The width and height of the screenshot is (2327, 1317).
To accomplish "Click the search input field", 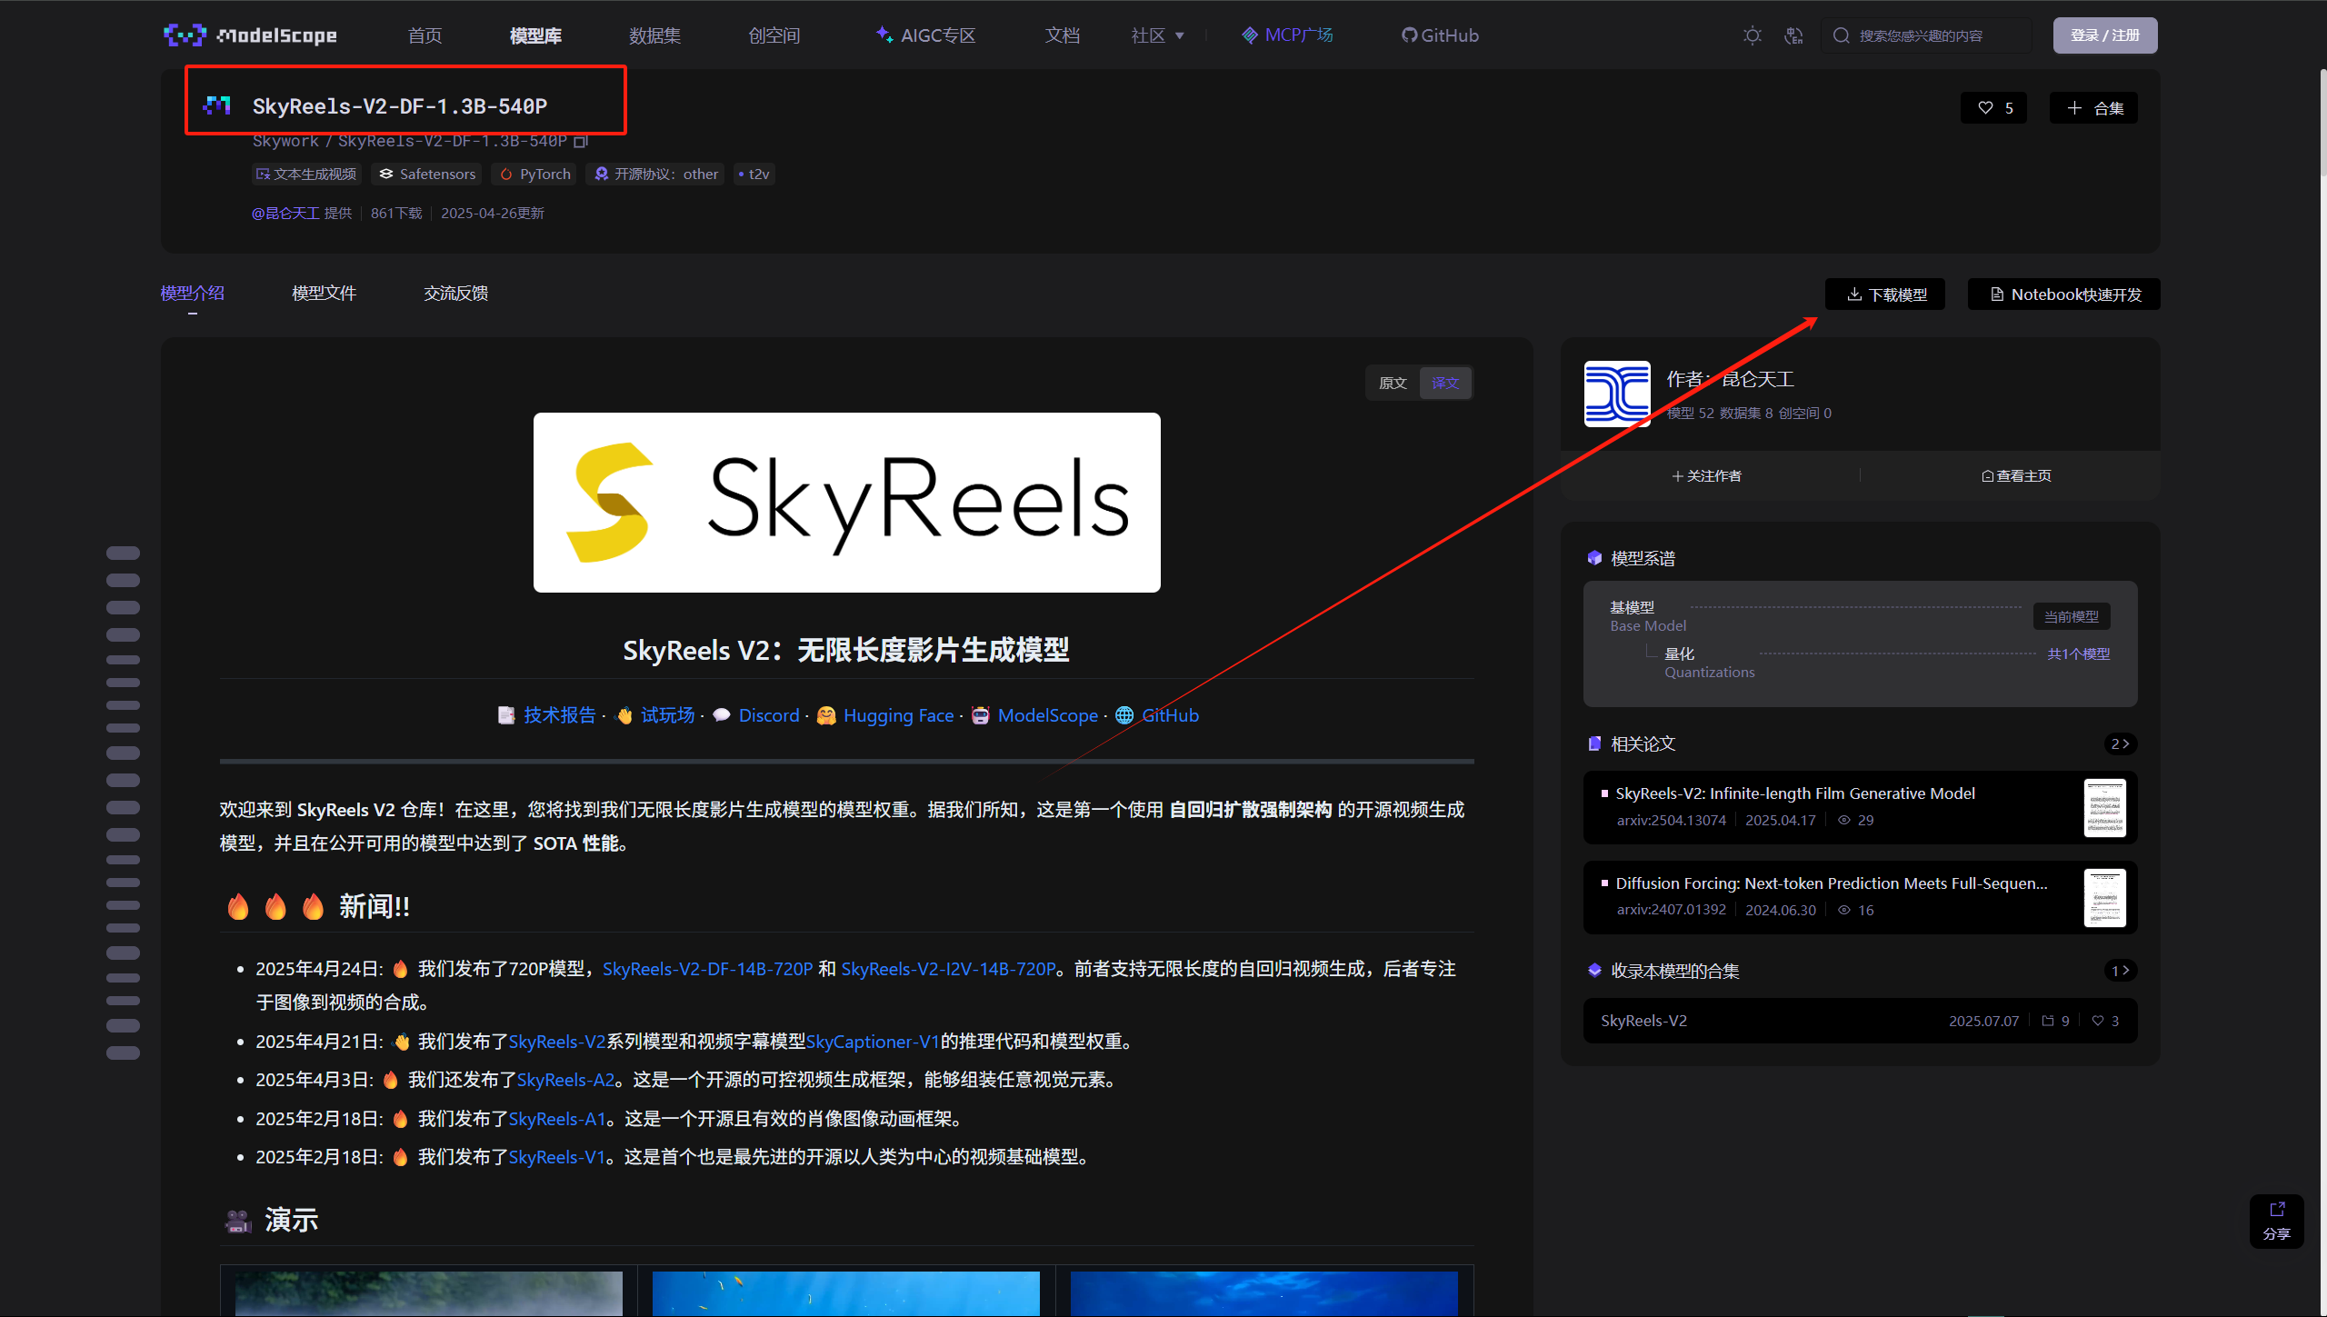I will (x=1927, y=35).
